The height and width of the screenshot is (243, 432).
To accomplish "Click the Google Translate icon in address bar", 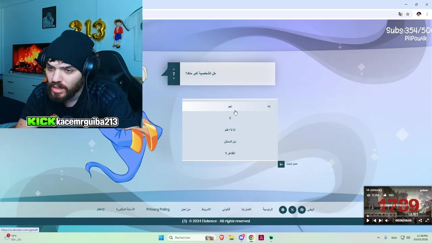I will pos(400,14).
